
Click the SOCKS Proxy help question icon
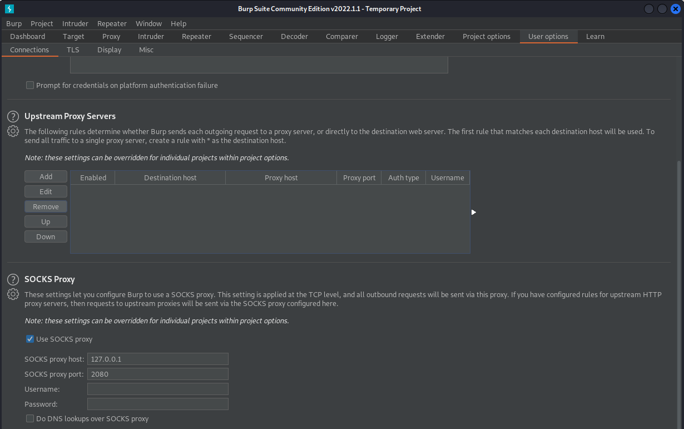pyautogui.click(x=13, y=279)
